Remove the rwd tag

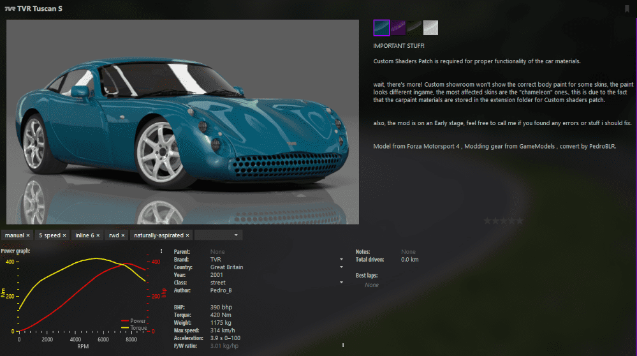[x=123, y=235]
